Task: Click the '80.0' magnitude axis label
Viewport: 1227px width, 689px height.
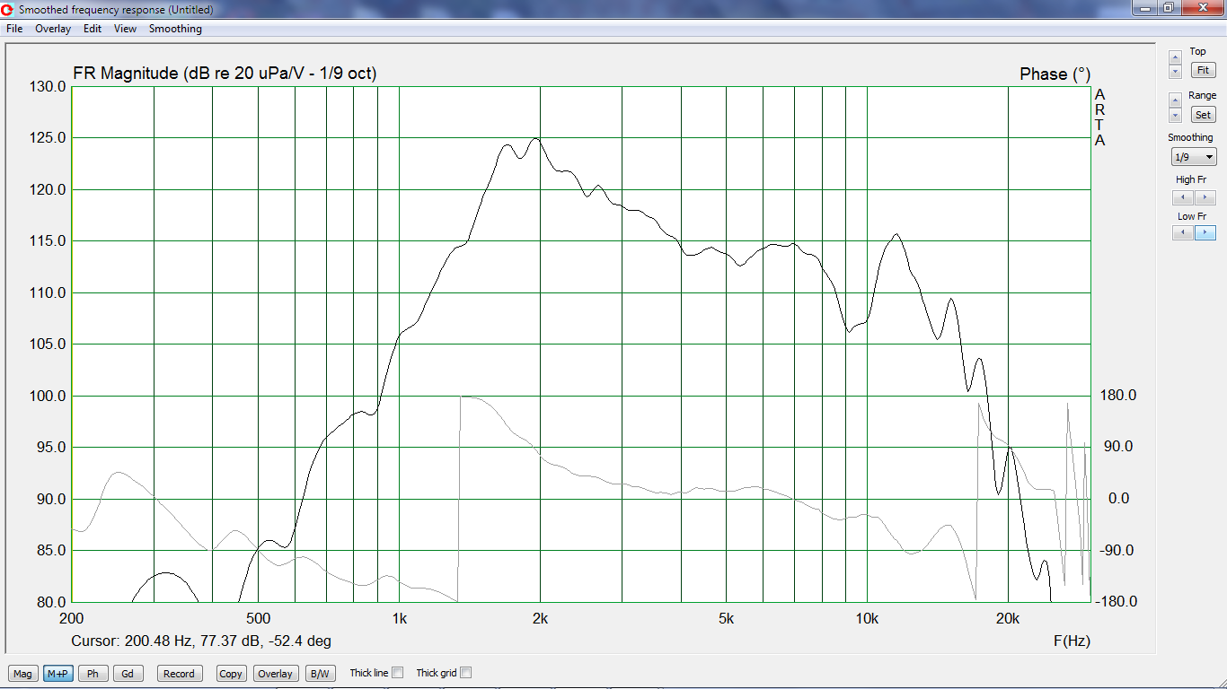Action: click(52, 602)
